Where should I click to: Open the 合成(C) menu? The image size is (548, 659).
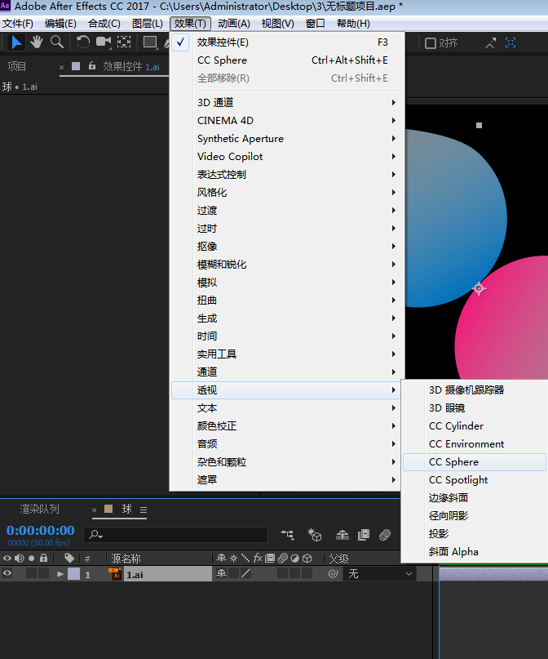(104, 24)
